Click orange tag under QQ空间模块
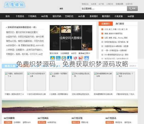 point(8,122)
